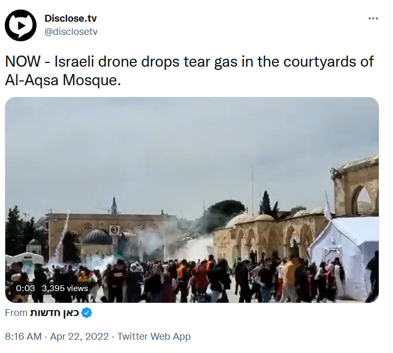Click the dark dome in video frame
Screen dimensions: 393x353
click(97, 237)
